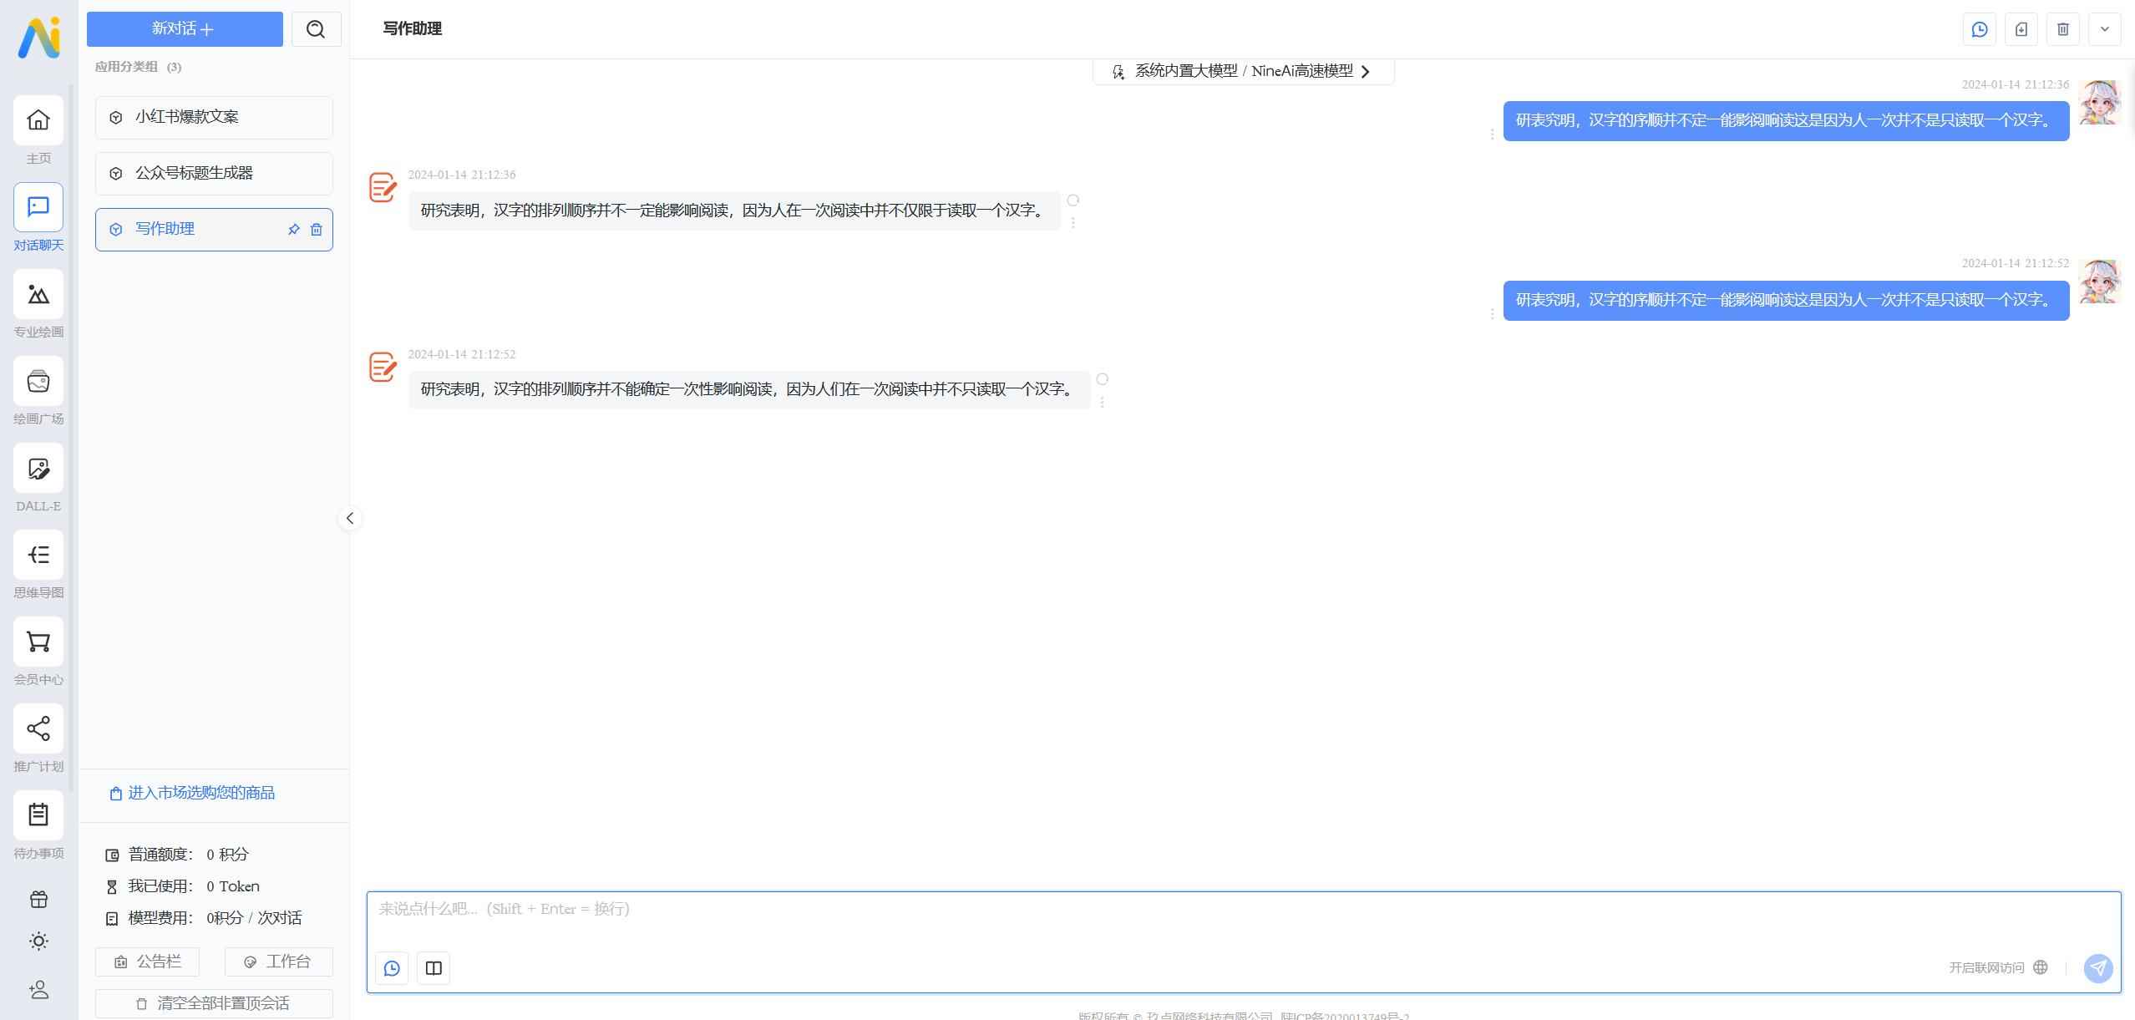Image resolution: width=2135 pixels, height=1020 pixels.
Task: Delete the 写作助理 conversation via trash icon
Action: 317,230
